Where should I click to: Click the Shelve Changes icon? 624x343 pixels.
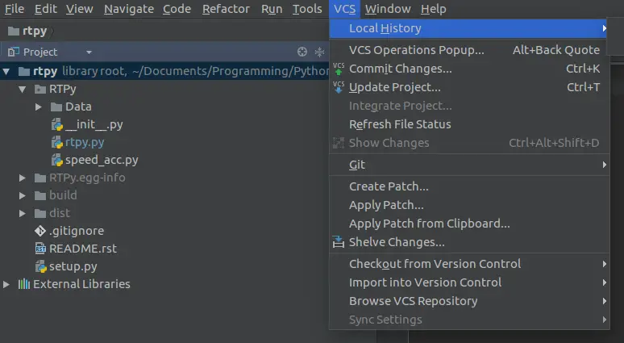pos(339,242)
